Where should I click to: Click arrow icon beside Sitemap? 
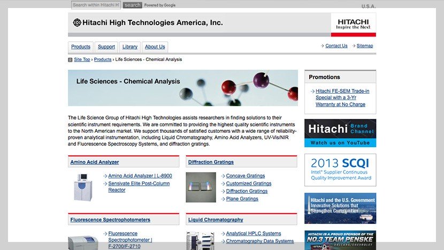tap(354, 46)
